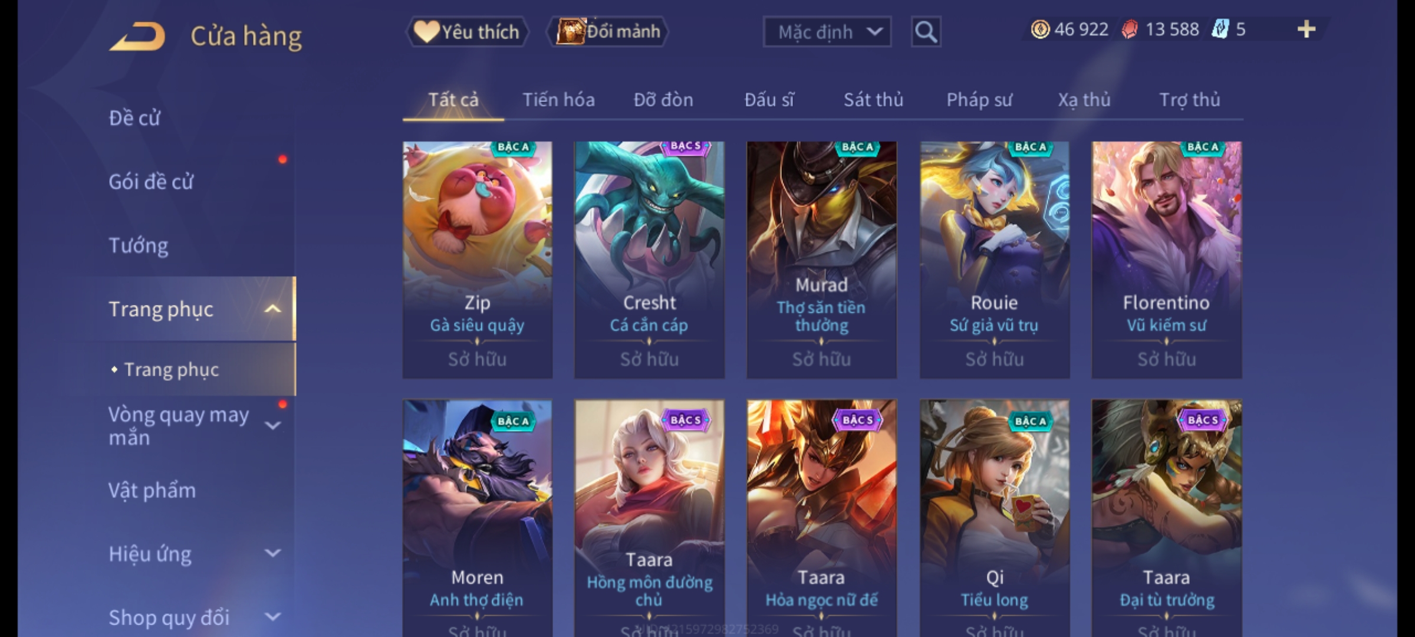Click the plus icon to add currency

(x=1307, y=29)
